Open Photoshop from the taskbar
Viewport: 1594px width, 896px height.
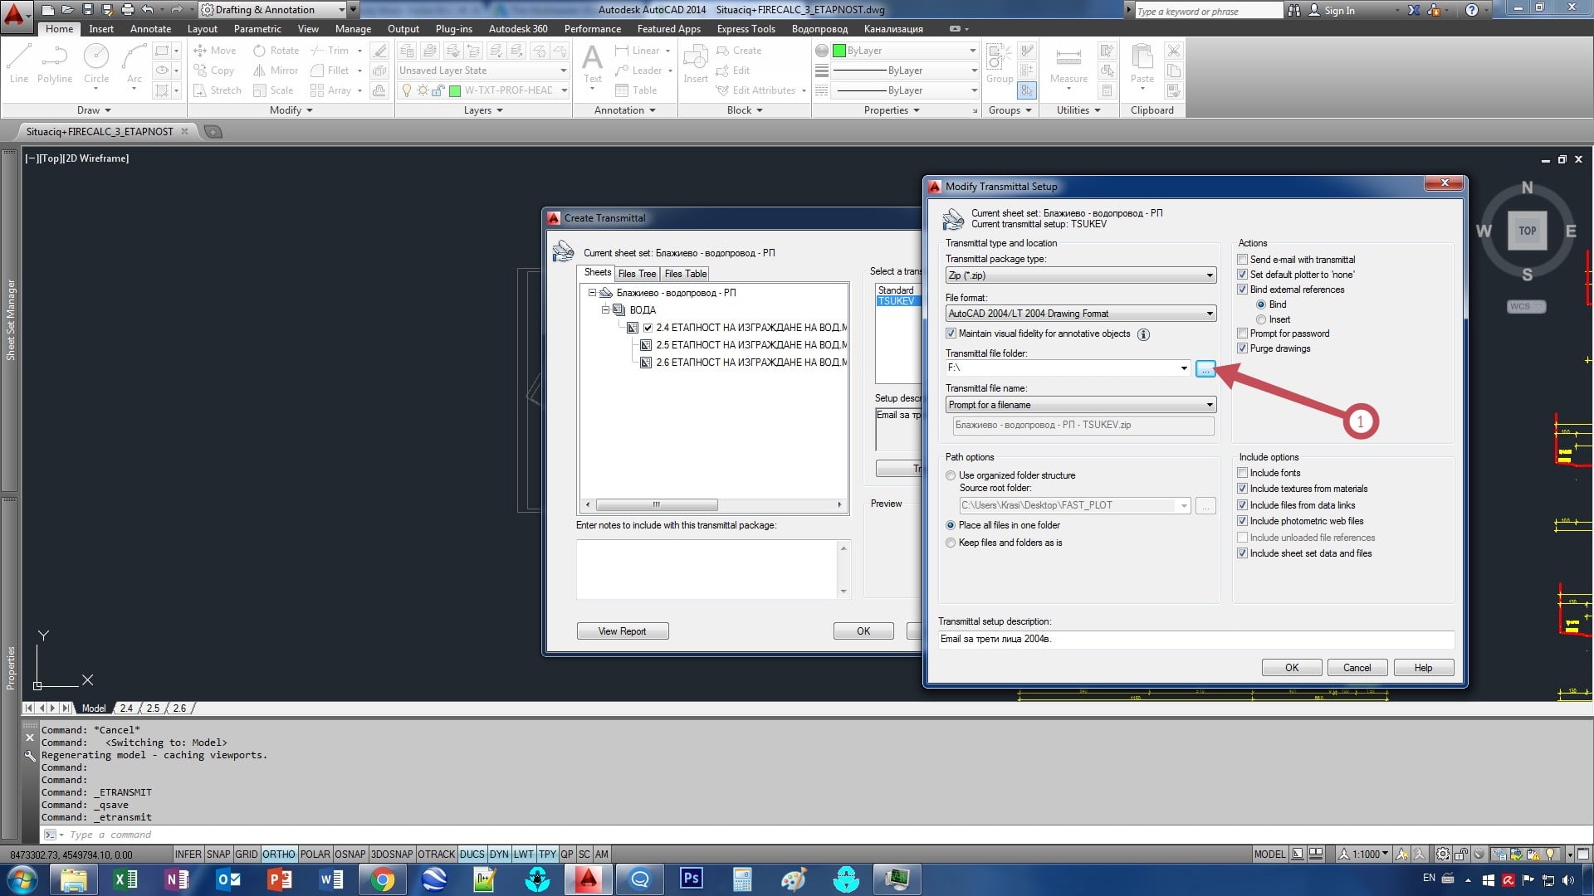pyautogui.click(x=691, y=879)
